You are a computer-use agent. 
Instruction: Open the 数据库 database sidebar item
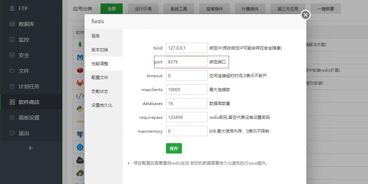(x=31, y=24)
